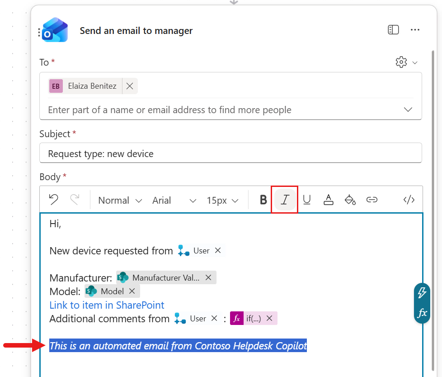Open the highlight fill color tool
Viewport: 442px width, 377px height.
tap(350, 200)
